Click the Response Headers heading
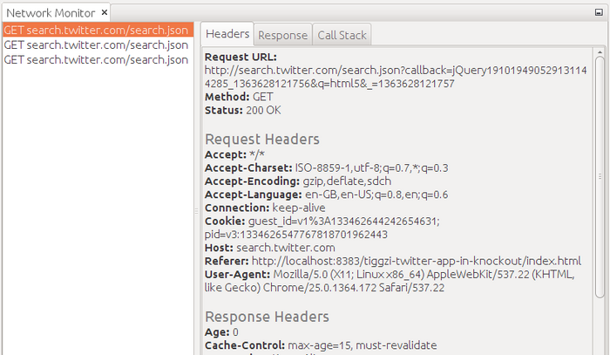The width and height of the screenshot is (610, 355). coord(267,317)
